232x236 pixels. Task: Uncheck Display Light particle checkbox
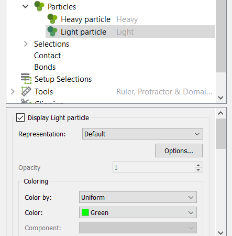click(20, 117)
